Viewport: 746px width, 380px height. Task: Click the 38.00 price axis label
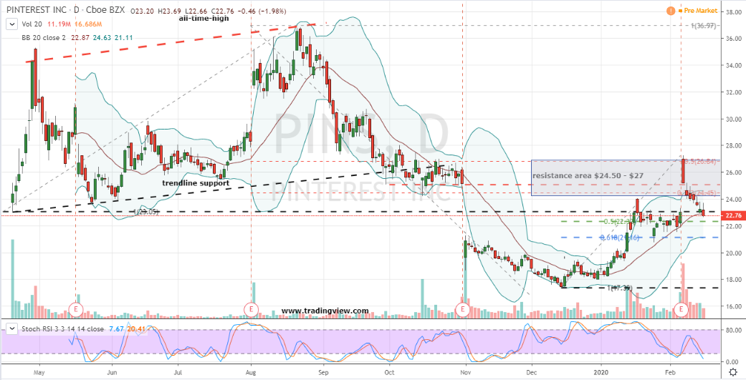735,12
